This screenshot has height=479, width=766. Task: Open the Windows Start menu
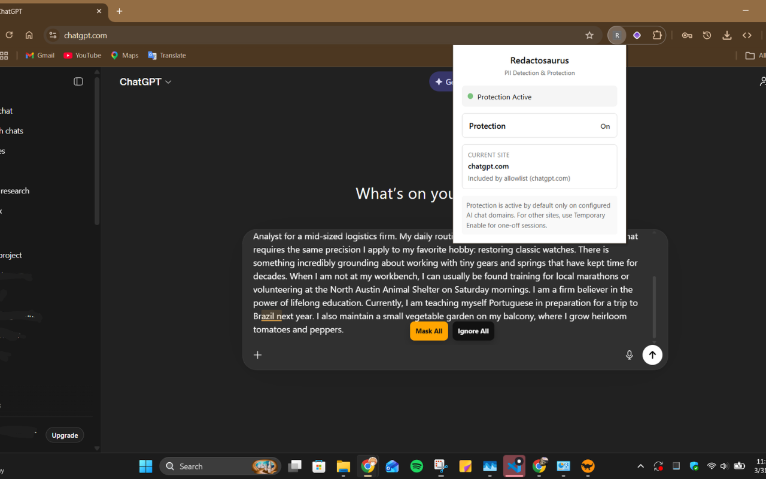[145, 466]
